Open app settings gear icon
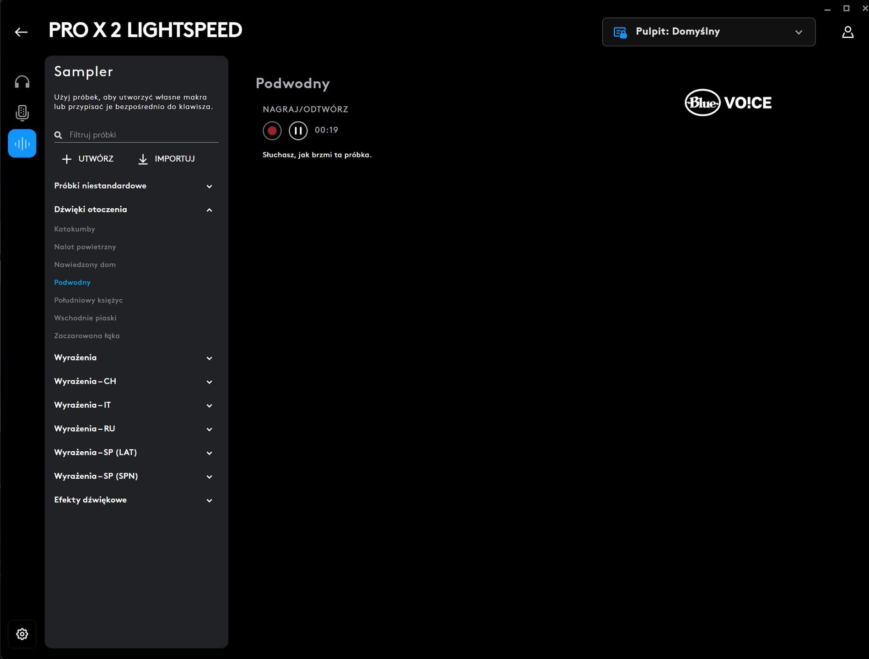 point(22,634)
